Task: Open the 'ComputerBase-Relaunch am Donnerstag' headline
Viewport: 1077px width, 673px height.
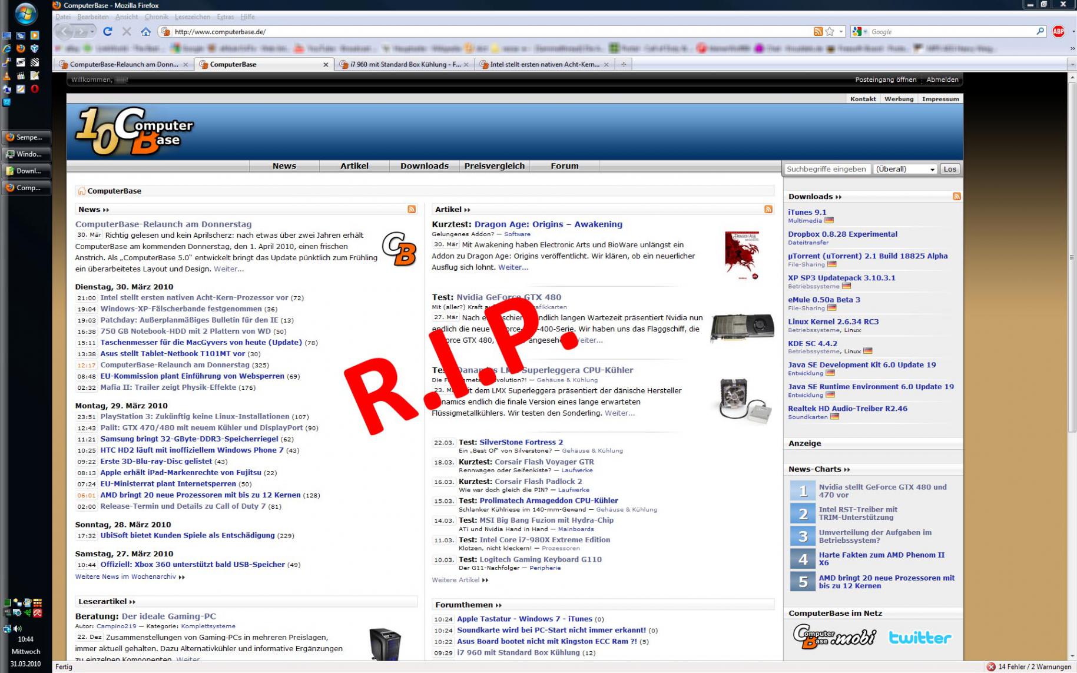Action: (163, 224)
